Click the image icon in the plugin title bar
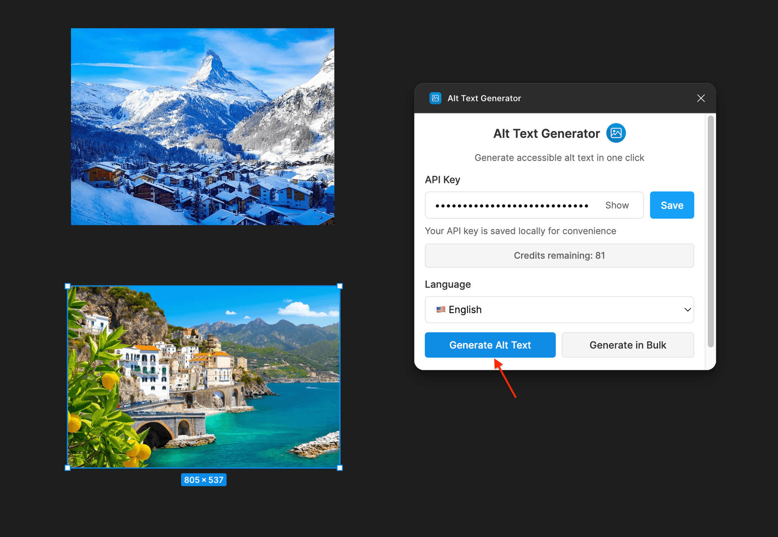The width and height of the screenshot is (778, 537). 435,98
